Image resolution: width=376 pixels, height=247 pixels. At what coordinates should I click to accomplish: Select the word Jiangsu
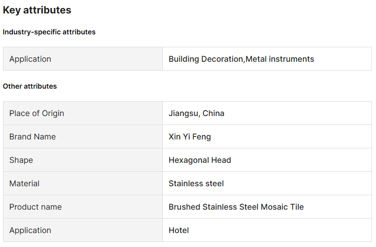click(184, 113)
